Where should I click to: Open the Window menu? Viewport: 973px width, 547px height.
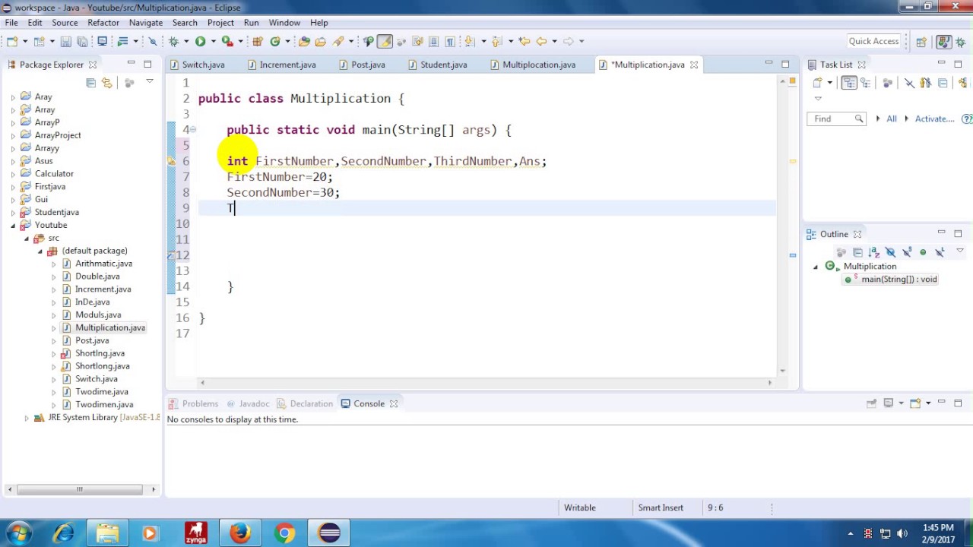coord(284,23)
